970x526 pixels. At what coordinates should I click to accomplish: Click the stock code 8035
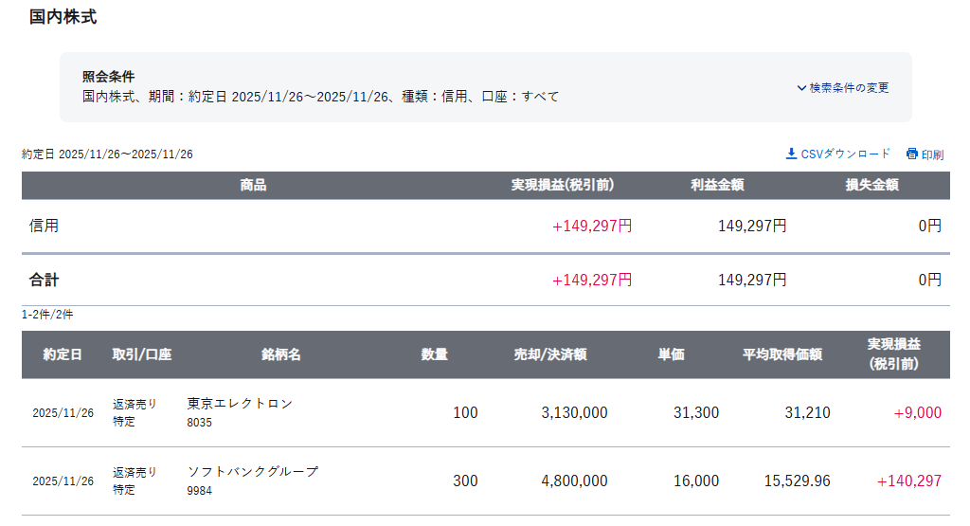[x=200, y=423]
